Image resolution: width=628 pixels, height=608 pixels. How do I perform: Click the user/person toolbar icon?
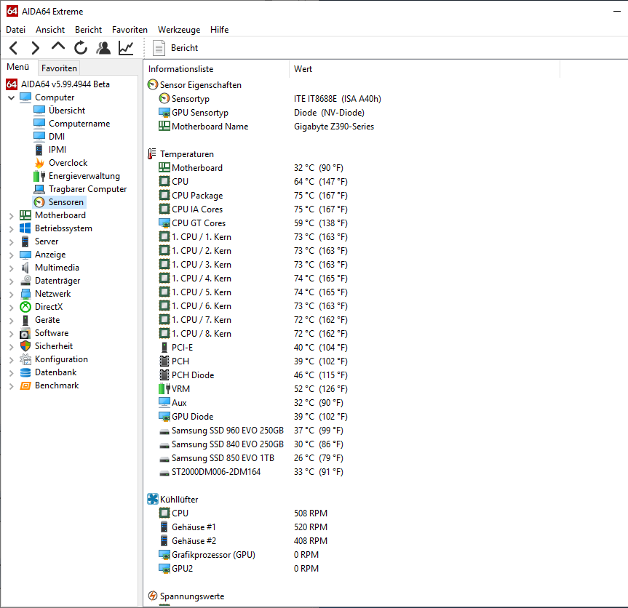pyautogui.click(x=103, y=48)
